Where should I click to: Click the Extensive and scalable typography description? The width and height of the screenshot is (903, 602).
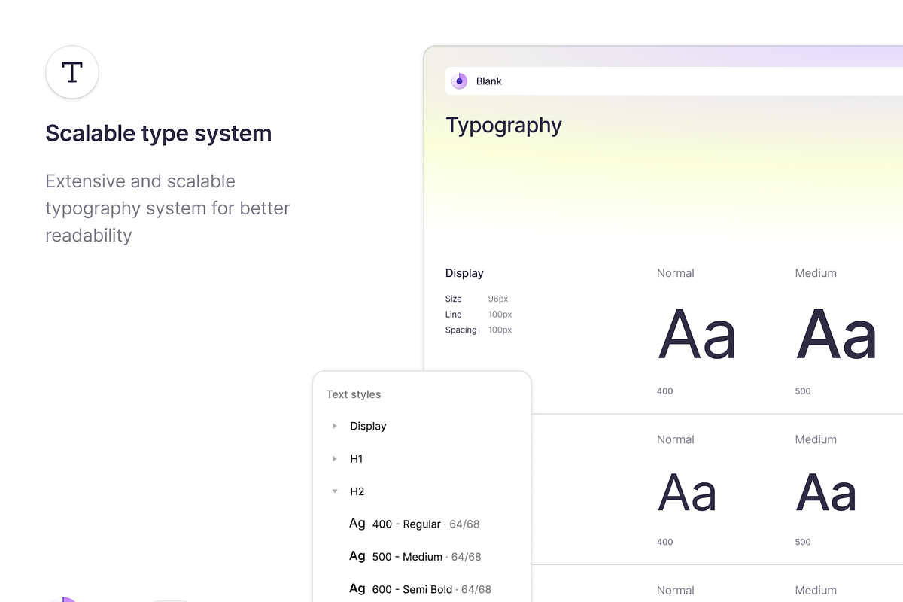pyautogui.click(x=168, y=208)
